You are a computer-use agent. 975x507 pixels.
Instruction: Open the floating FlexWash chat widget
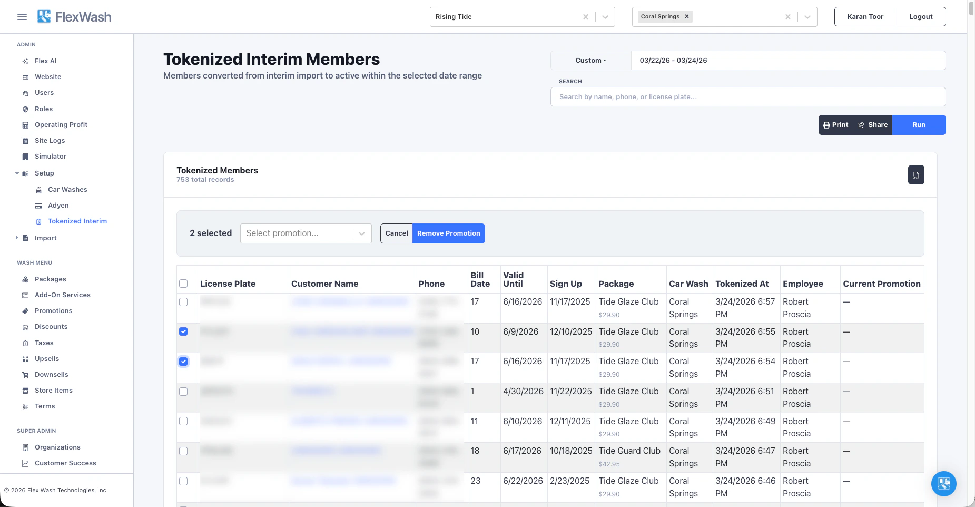pos(943,484)
